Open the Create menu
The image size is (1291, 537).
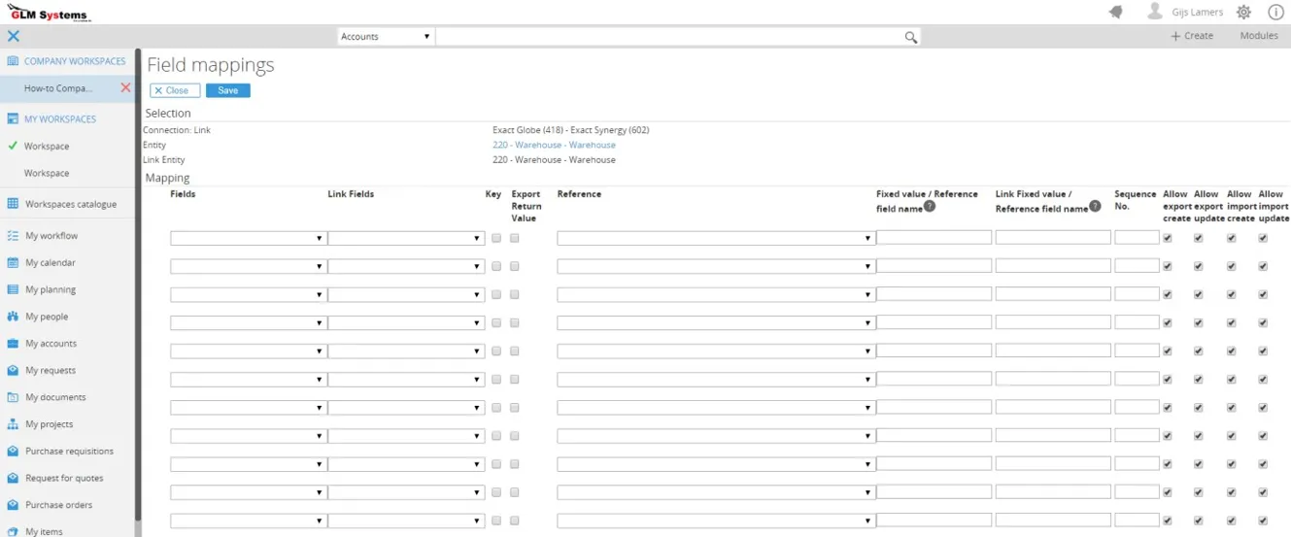pos(1192,36)
